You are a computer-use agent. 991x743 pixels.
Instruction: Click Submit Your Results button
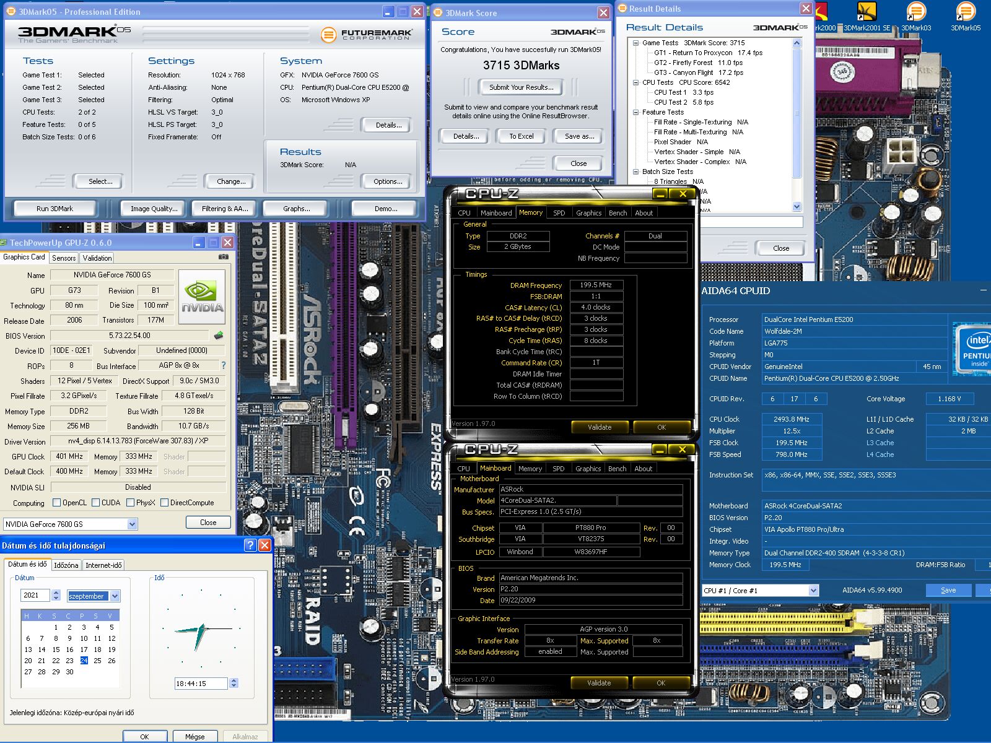tap(521, 87)
